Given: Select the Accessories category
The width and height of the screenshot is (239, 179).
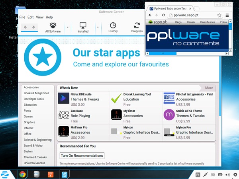Looking at the screenshot, I should point(31,88).
